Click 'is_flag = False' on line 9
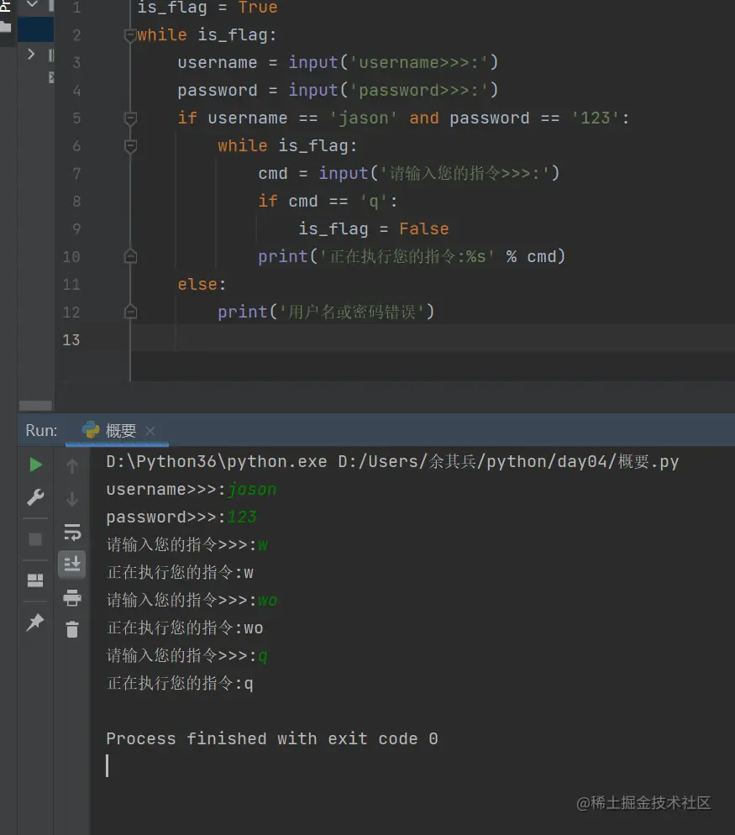The image size is (735, 835). (373, 229)
